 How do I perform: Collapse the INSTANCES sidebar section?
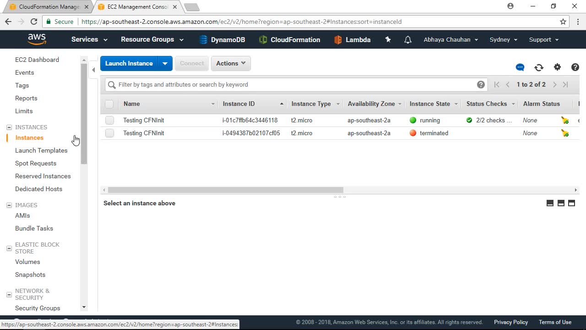point(9,127)
